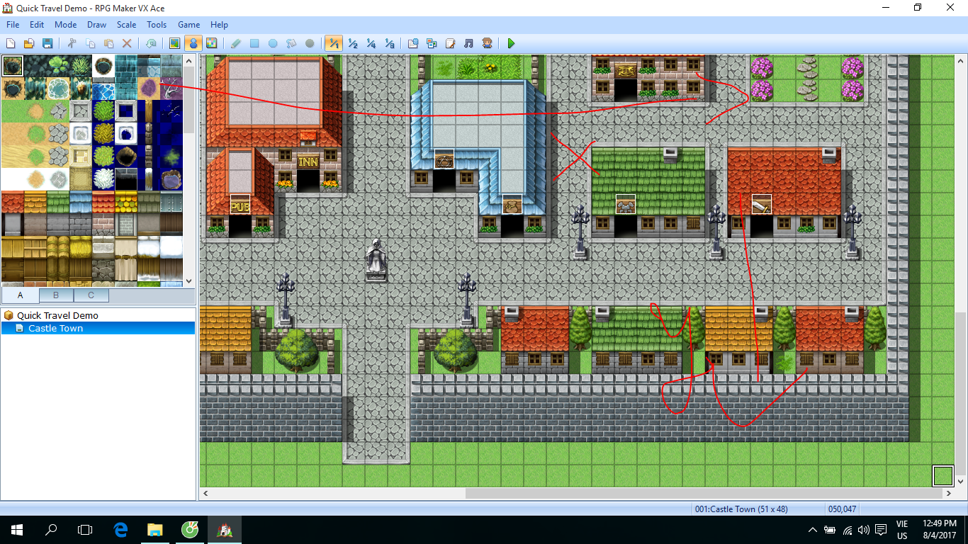Open the Edit menu

click(37, 25)
